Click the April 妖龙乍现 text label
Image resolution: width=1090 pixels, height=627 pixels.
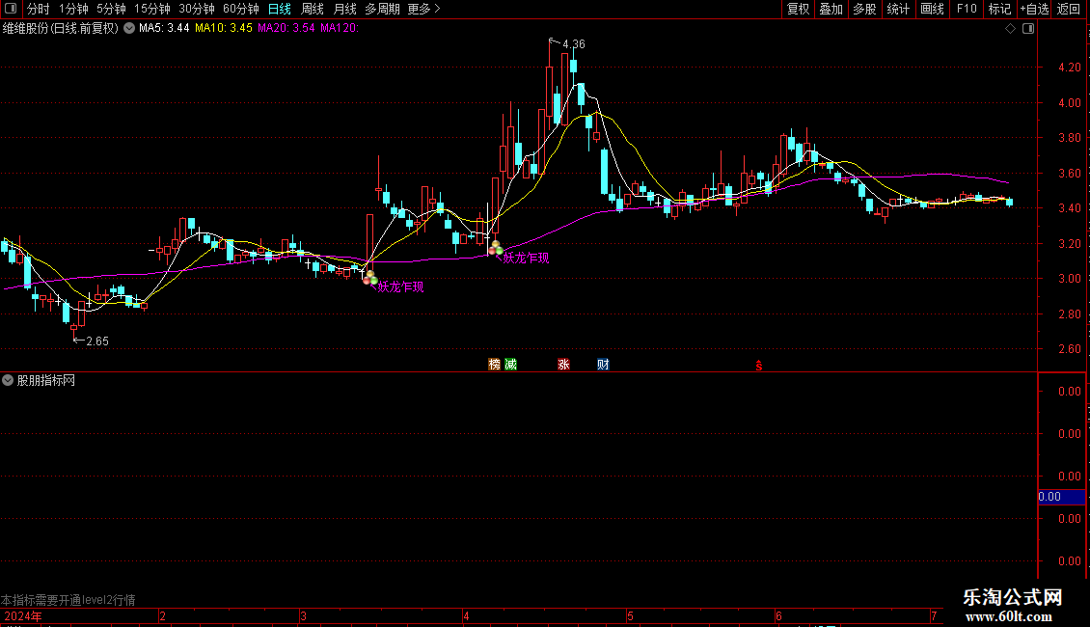(x=526, y=259)
